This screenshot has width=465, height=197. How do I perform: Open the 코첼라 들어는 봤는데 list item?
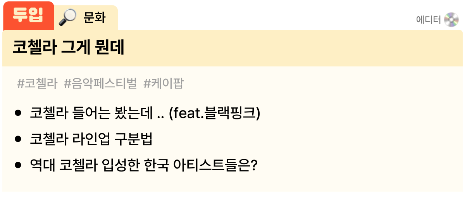pyautogui.click(x=145, y=113)
